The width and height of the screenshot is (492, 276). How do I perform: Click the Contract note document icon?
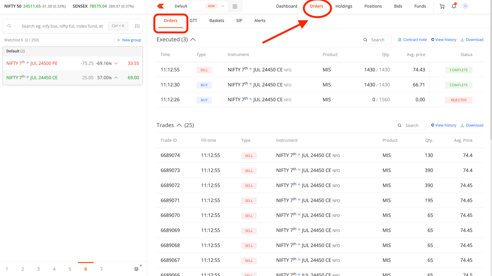(x=399, y=40)
